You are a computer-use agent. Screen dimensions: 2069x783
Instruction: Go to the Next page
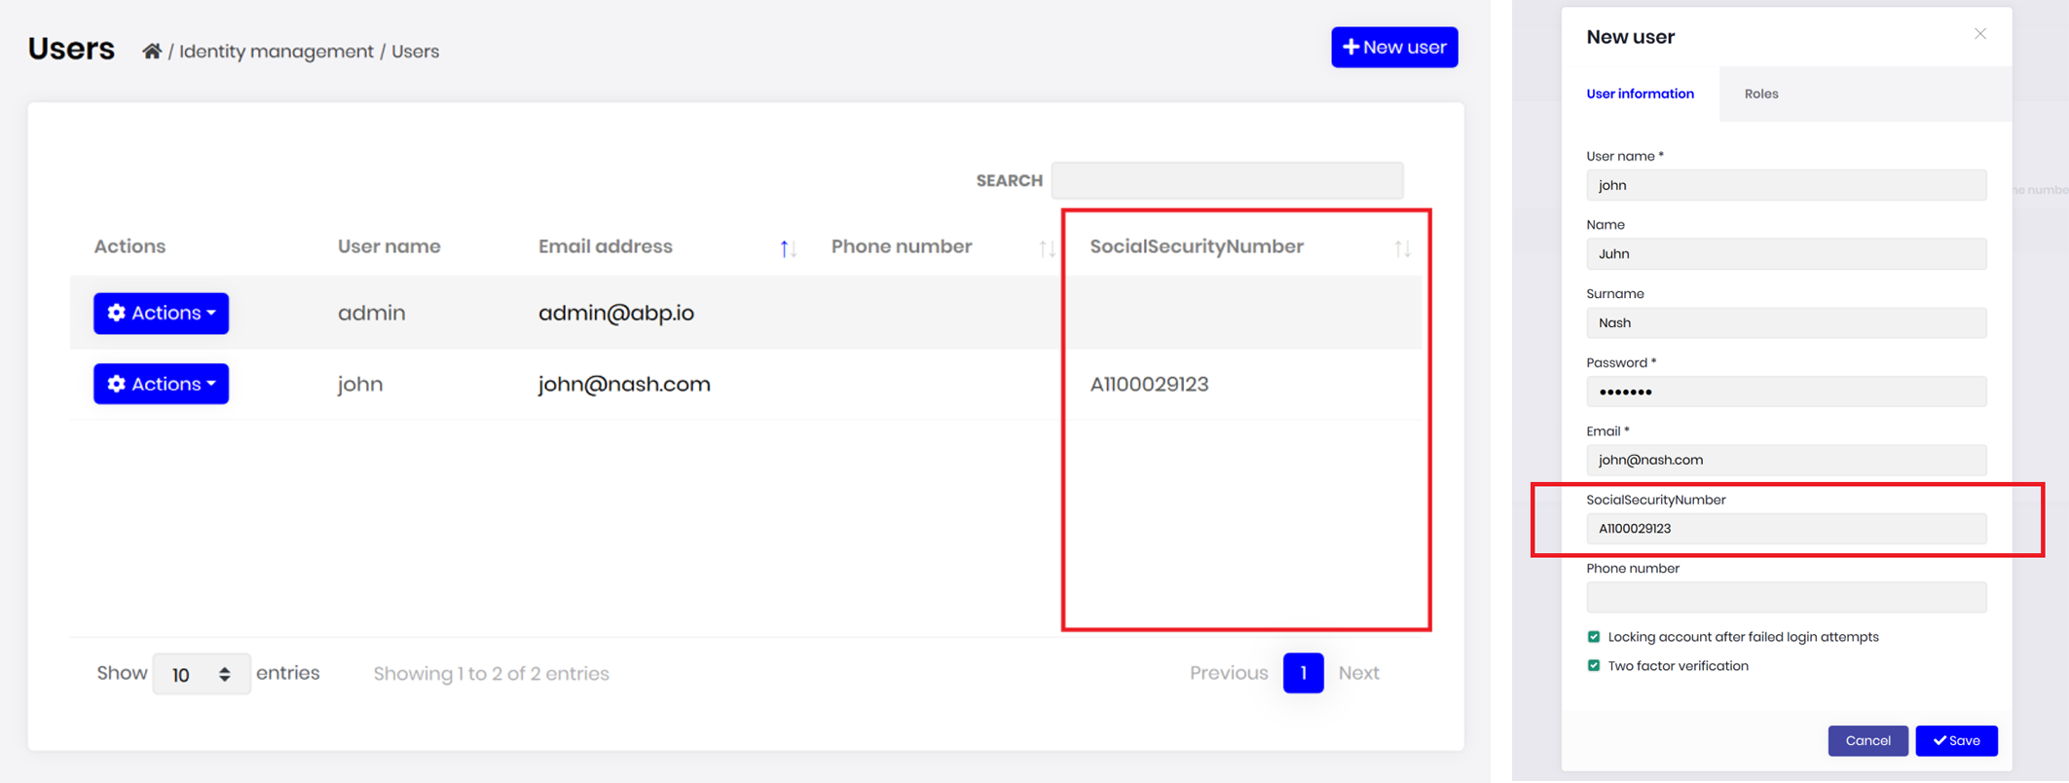(1358, 673)
